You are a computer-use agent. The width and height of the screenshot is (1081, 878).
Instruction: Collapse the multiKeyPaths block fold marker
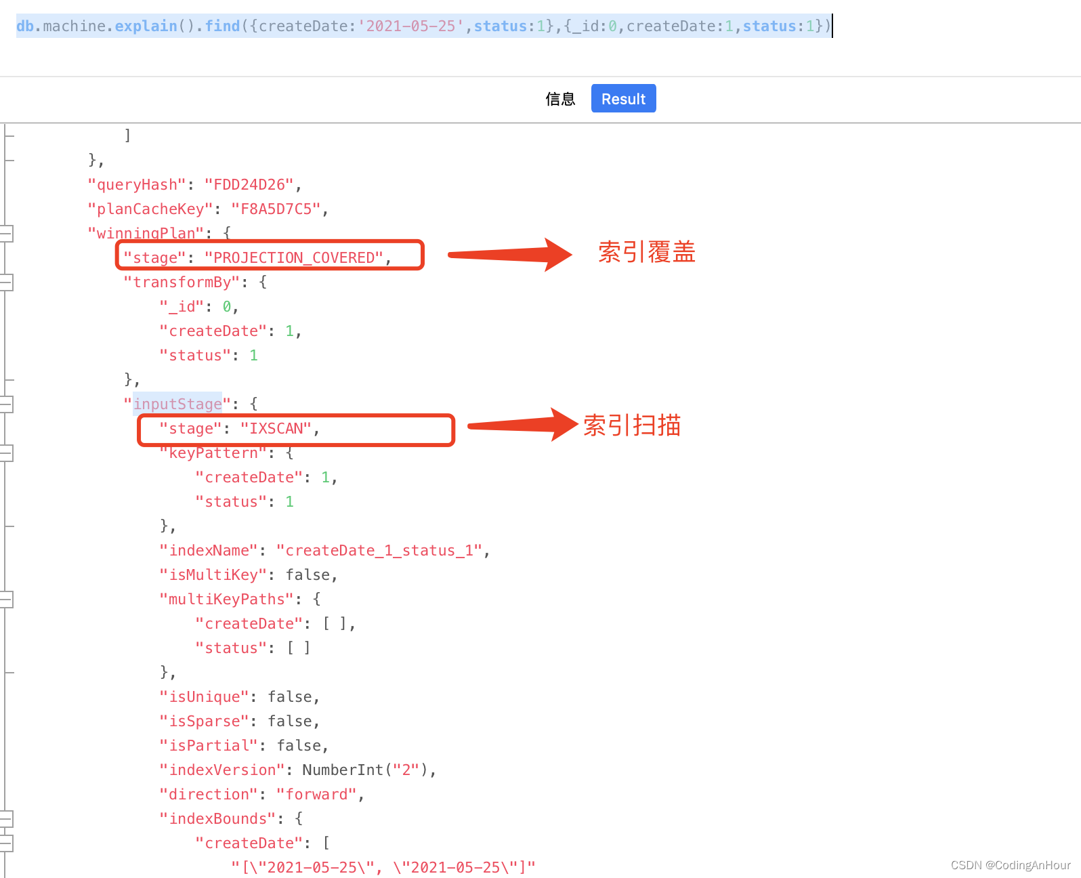click(x=7, y=599)
